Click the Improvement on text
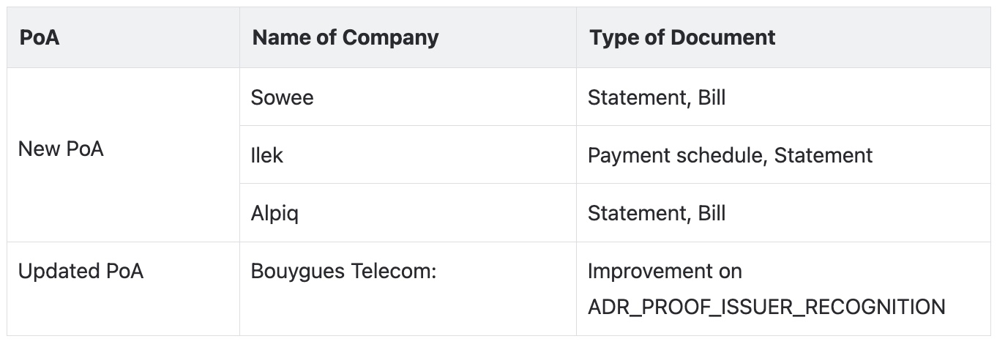The image size is (997, 347). click(x=665, y=272)
